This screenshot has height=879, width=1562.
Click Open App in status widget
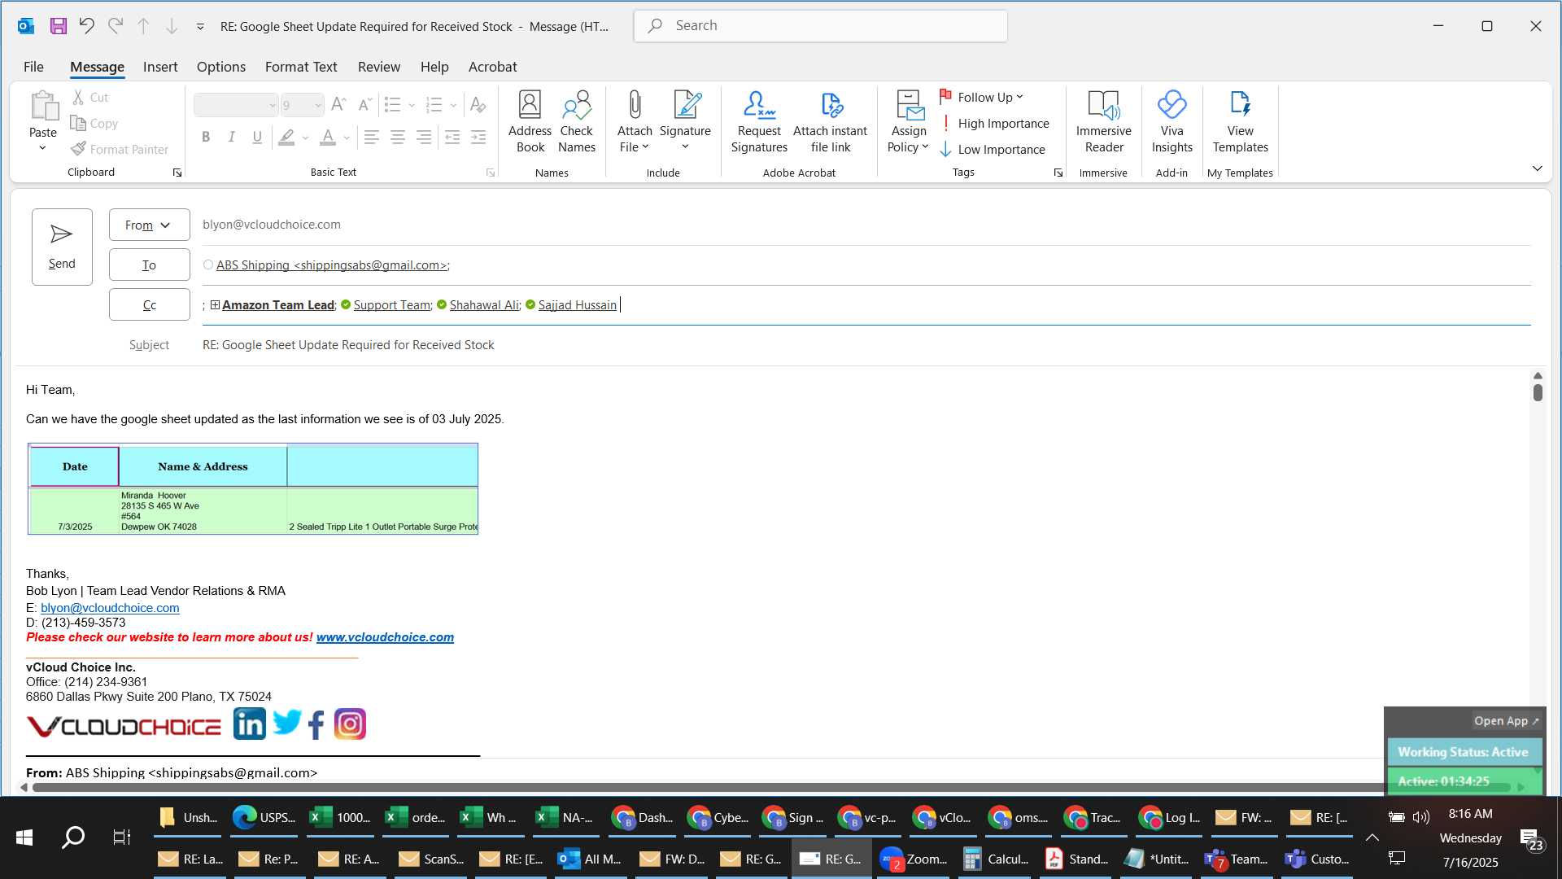coord(1506,721)
